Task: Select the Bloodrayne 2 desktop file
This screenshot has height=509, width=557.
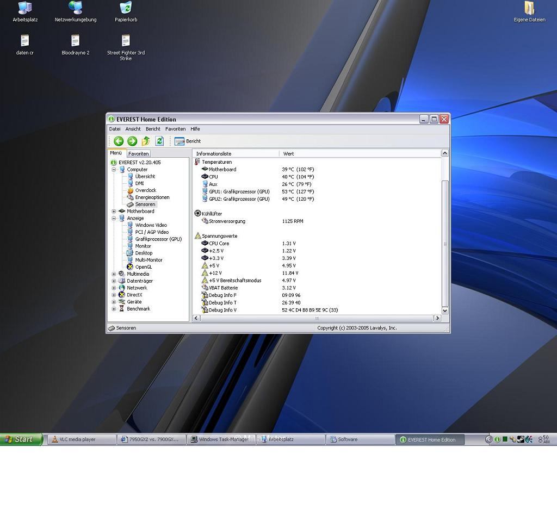Action: tap(75, 45)
